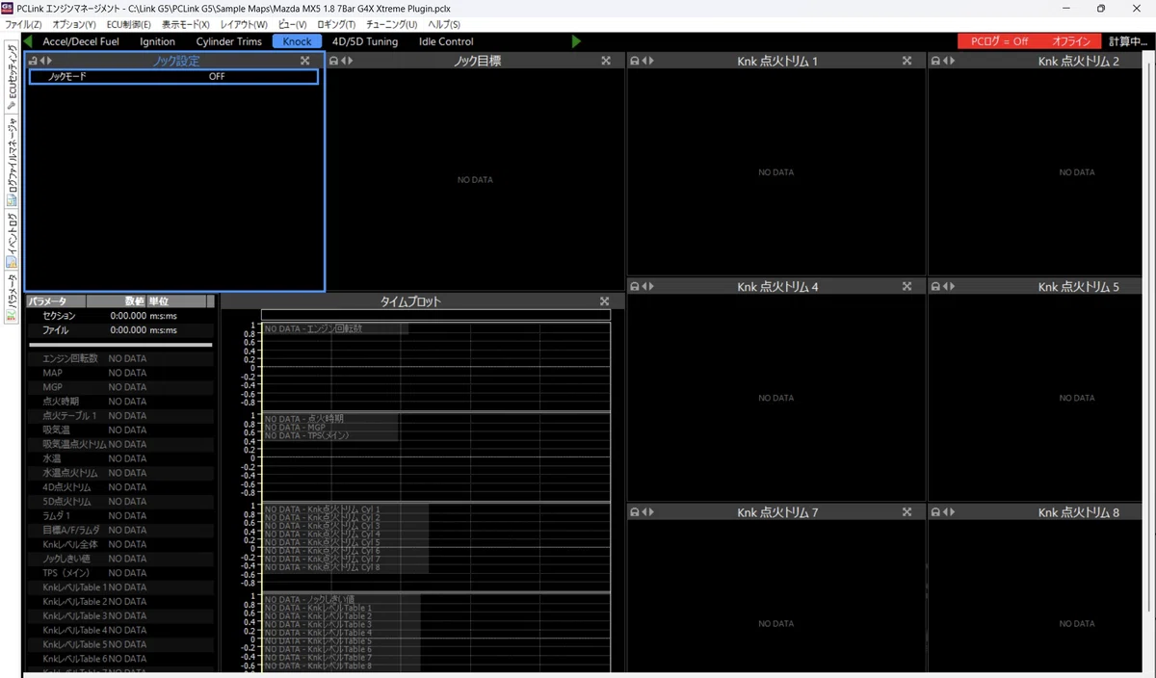
Task: Lock the ノック設定 panel
Action: [x=33, y=61]
